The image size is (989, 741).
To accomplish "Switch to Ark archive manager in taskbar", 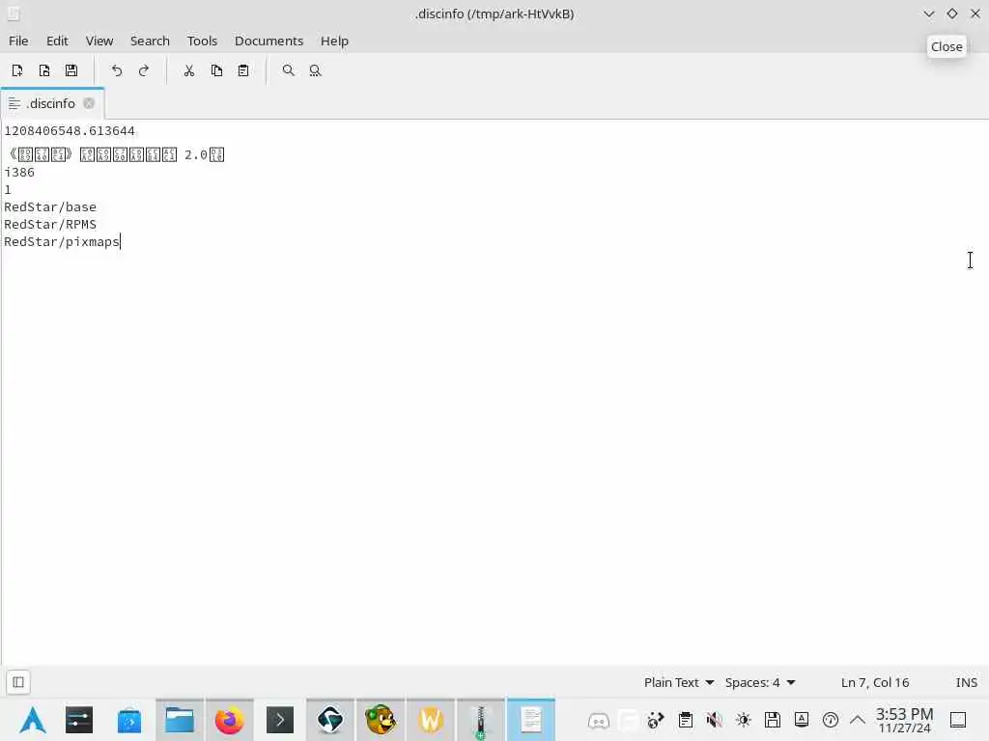I will [481, 720].
